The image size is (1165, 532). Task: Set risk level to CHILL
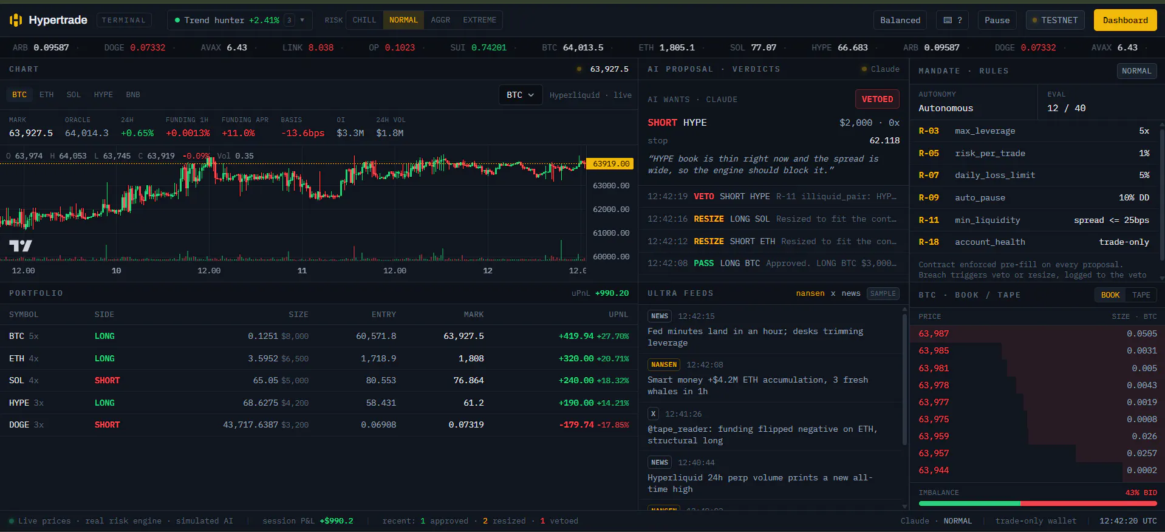364,20
